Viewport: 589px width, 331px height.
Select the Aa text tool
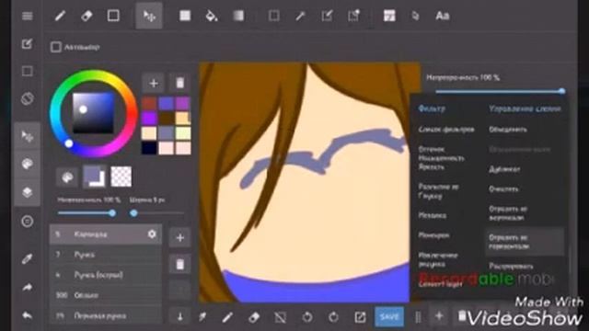pos(442,16)
